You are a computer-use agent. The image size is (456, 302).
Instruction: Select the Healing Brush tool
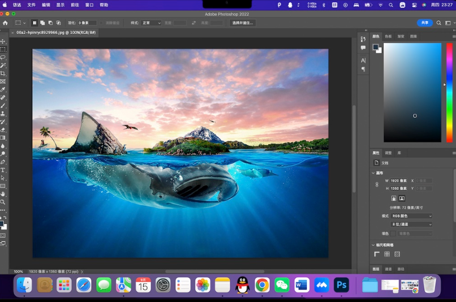(3, 98)
